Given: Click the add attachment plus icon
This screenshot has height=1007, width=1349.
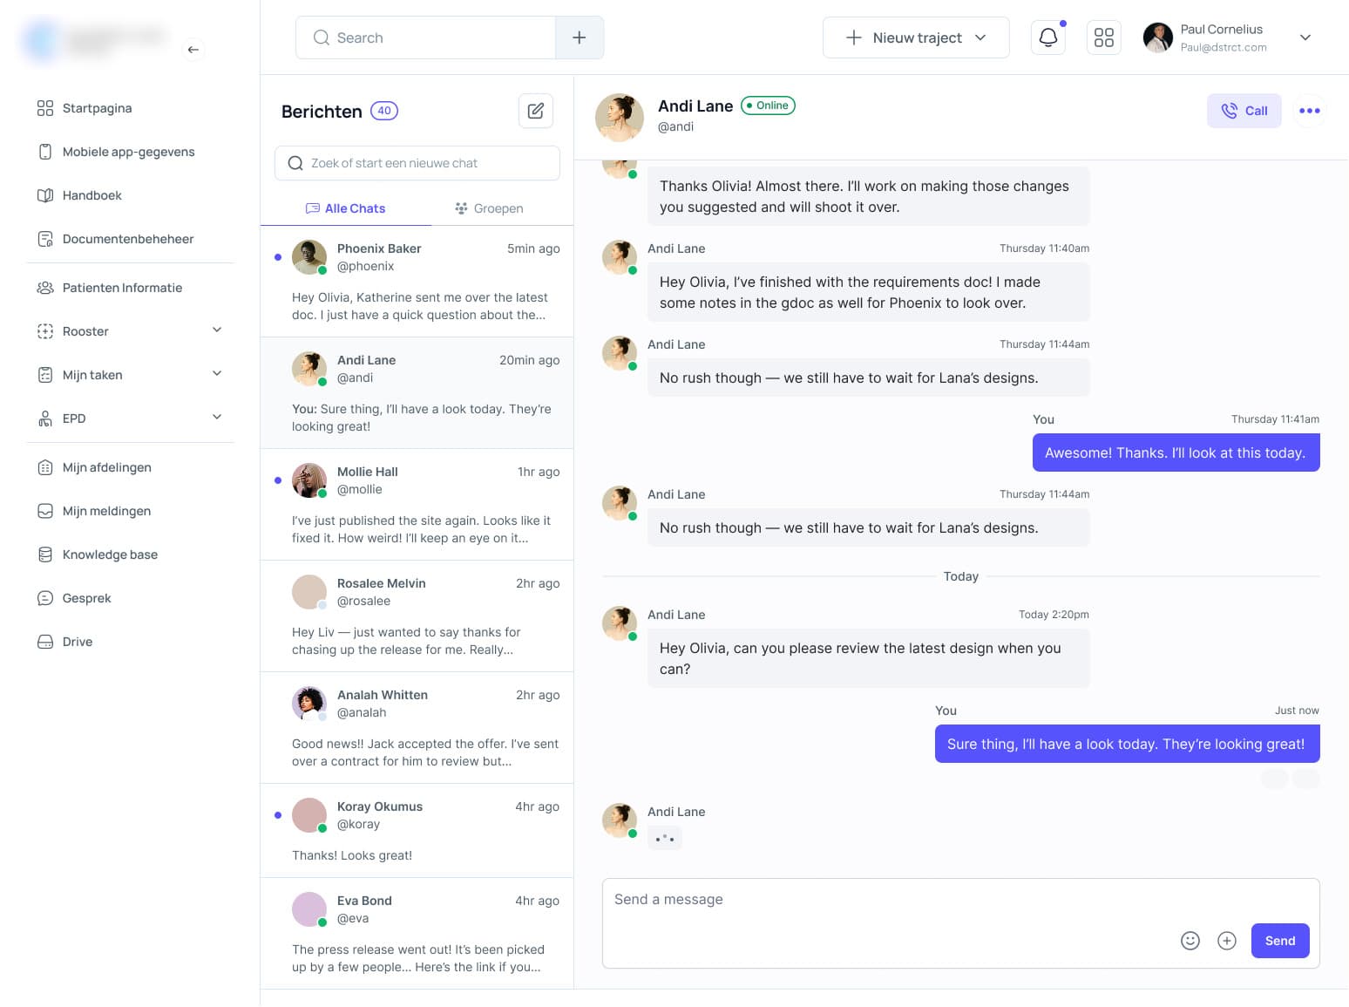Looking at the screenshot, I should pyautogui.click(x=1226, y=941).
